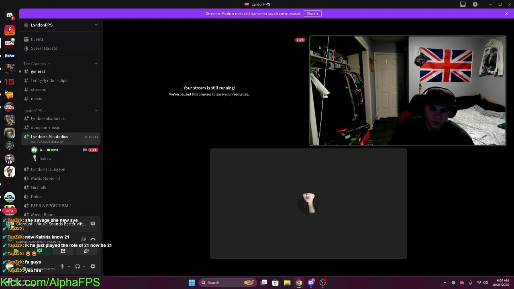Screen dimensions: 514x289
Task: Create channel in Text Channels category
Action: click(96, 63)
